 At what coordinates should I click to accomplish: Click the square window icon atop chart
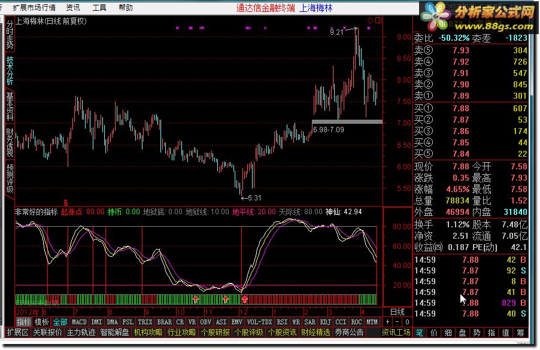(378, 21)
